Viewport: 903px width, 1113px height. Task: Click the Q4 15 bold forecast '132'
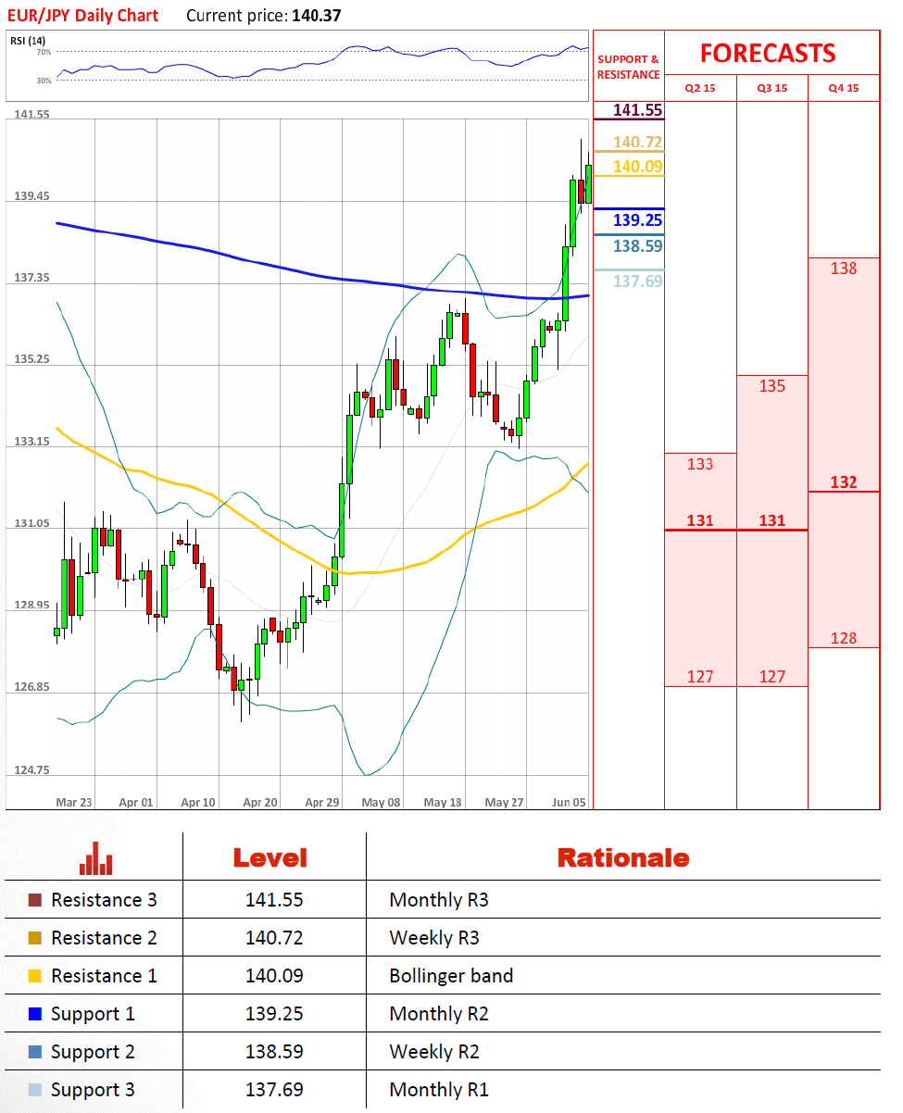(844, 482)
